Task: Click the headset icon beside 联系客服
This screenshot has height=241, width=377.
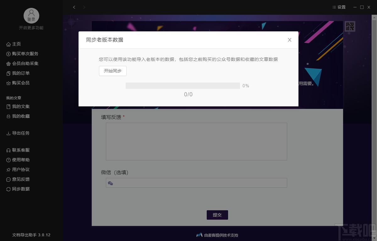Action: (x=8, y=150)
